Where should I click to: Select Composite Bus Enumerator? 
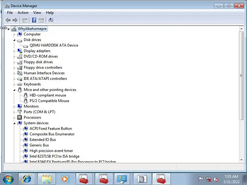click(x=52, y=134)
